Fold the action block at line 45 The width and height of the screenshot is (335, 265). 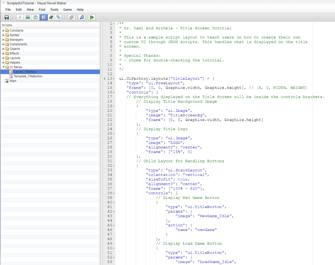pyautogui.click(x=114, y=225)
